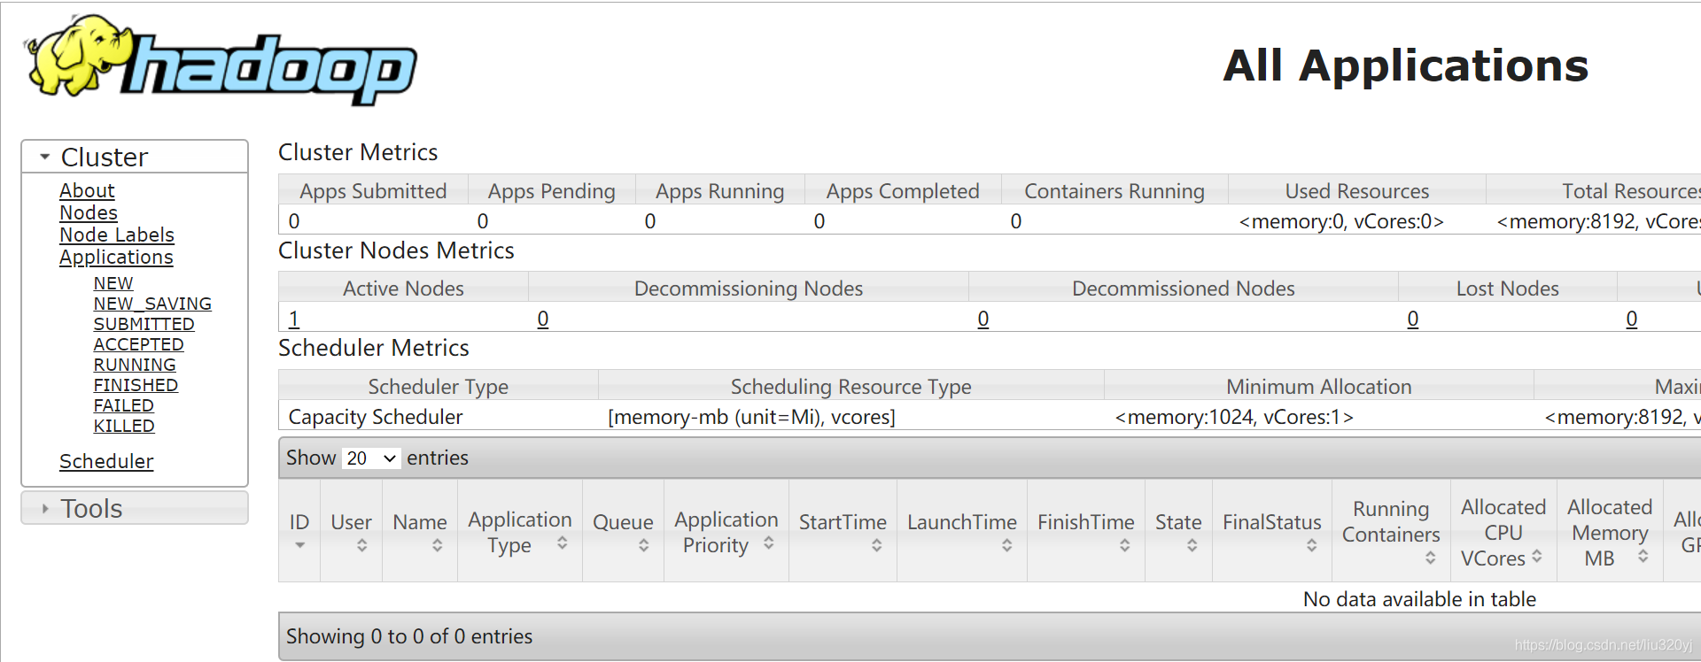Open the Scheduler link
This screenshot has height=662, width=1701.
pyautogui.click(x=106, y=461)
